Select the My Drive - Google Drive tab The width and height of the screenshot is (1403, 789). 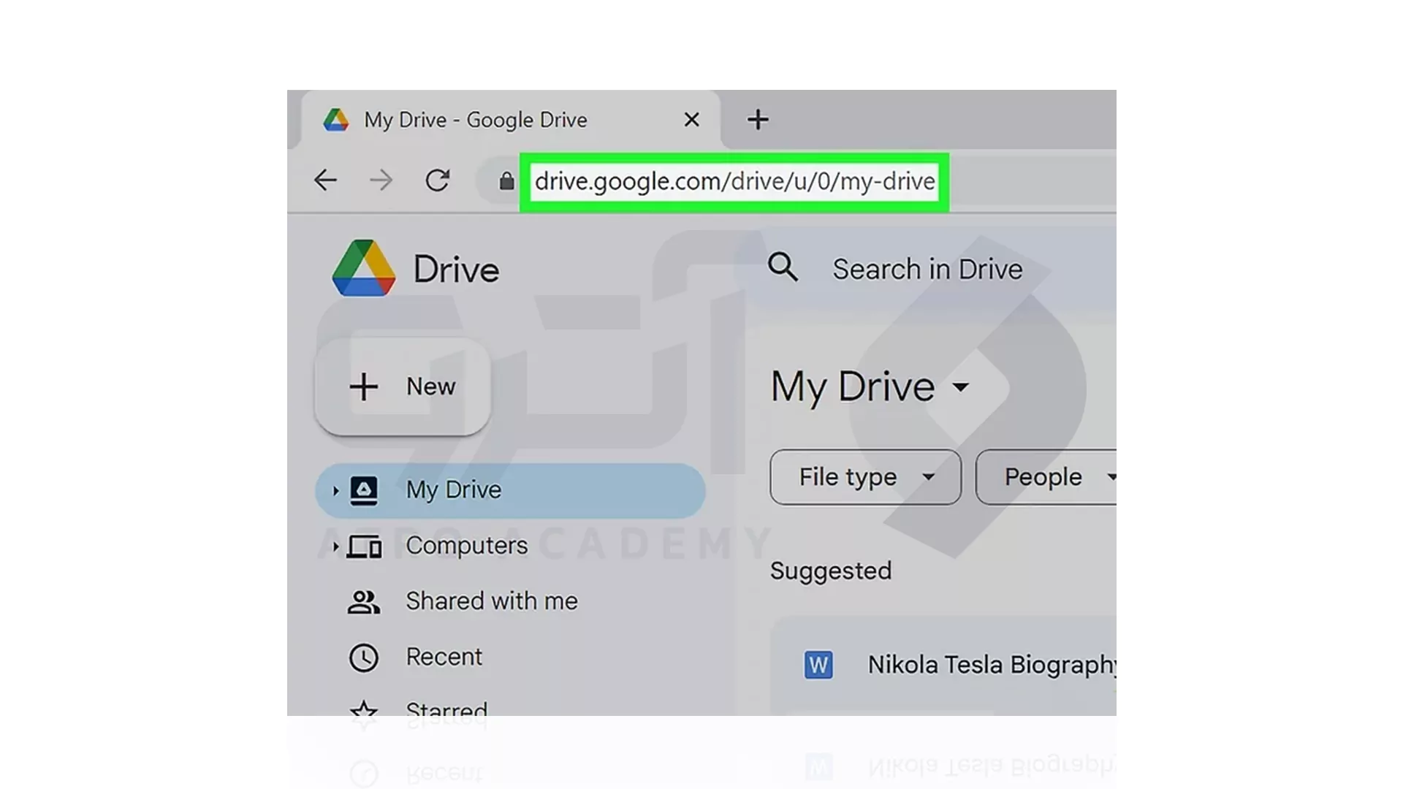(x=511, y=120)
